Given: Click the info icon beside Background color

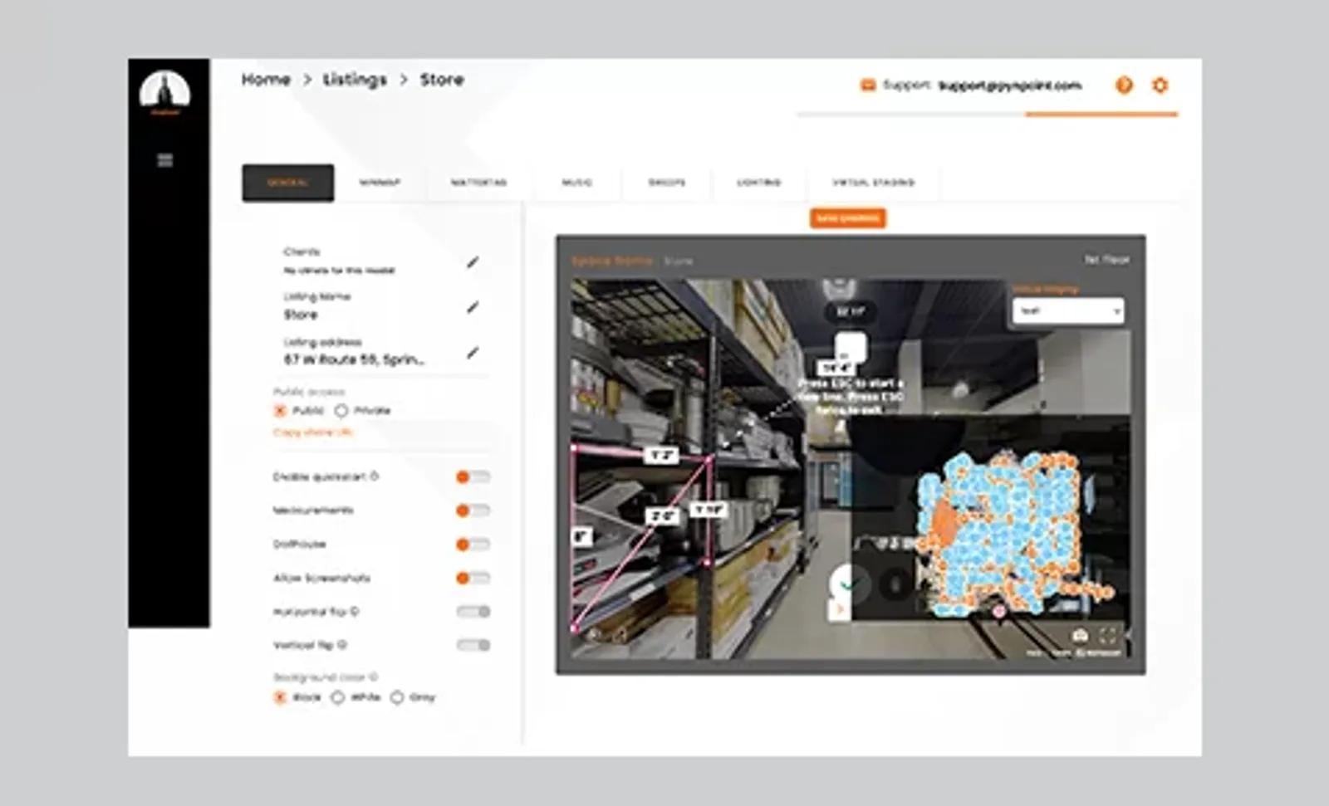Looking at the screenshot, I should [373, 677].
